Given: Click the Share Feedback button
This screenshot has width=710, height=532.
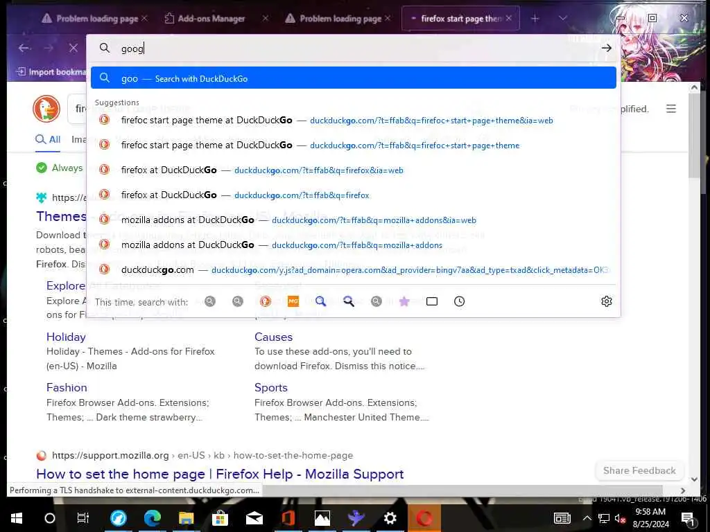Looking at the screenshot, I should tap(639, 470).
